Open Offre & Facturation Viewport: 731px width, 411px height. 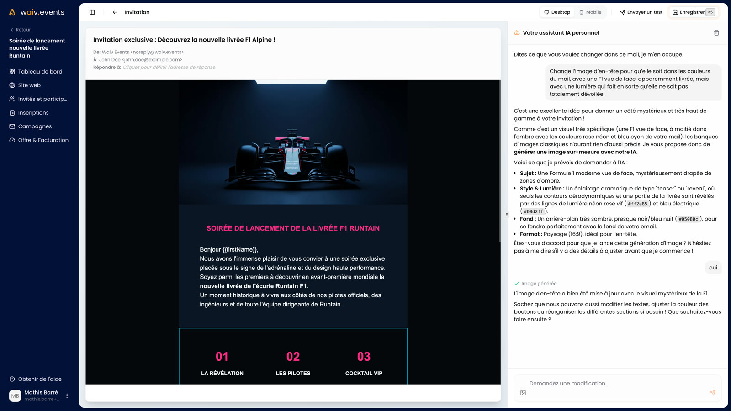pyautogui.click(x=40, y=140)
